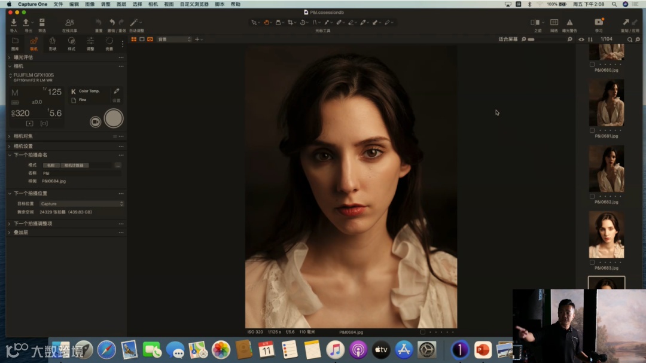This screenshot has height=363, width=646.
Task: Toggle proof margin orange eye icon in the viewer bar
Action: (x=150, y=39)
